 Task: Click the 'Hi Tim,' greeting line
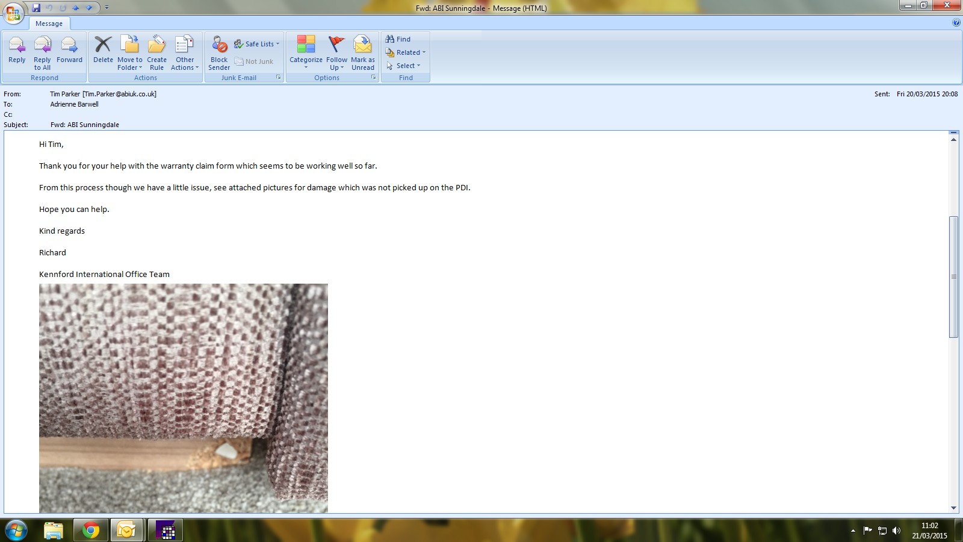coord(51,145)
